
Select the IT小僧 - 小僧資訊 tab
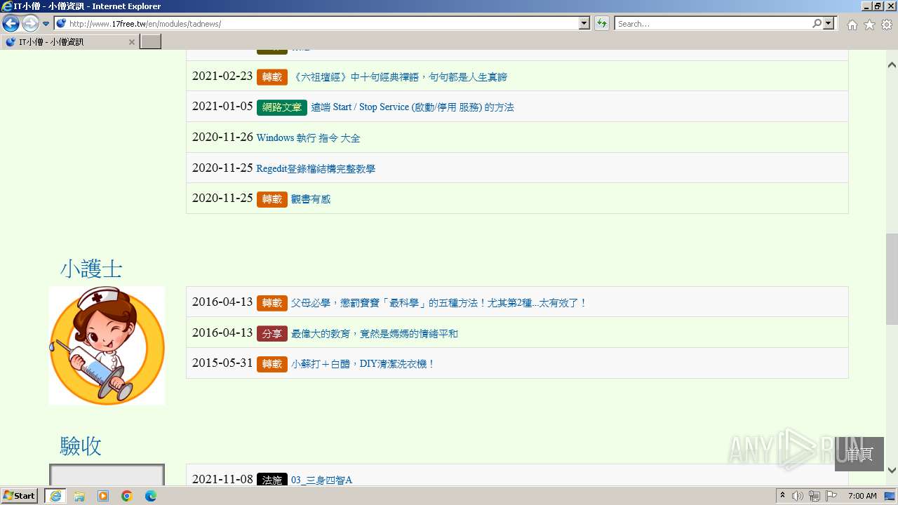click(x=69, y=42)
